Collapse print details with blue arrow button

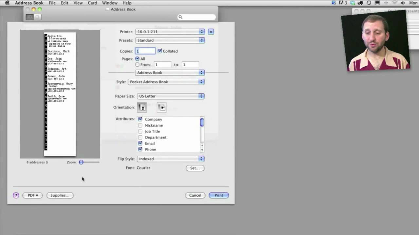[211, 32]
